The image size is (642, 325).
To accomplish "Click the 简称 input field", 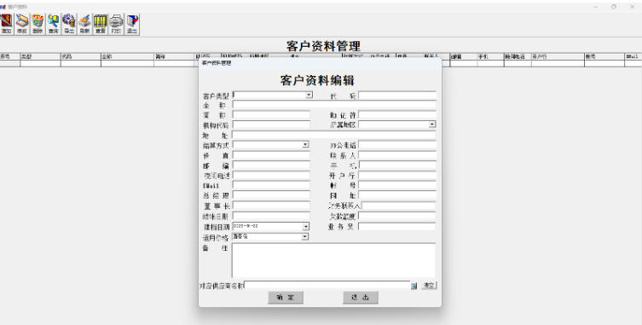I will [271, 115].
